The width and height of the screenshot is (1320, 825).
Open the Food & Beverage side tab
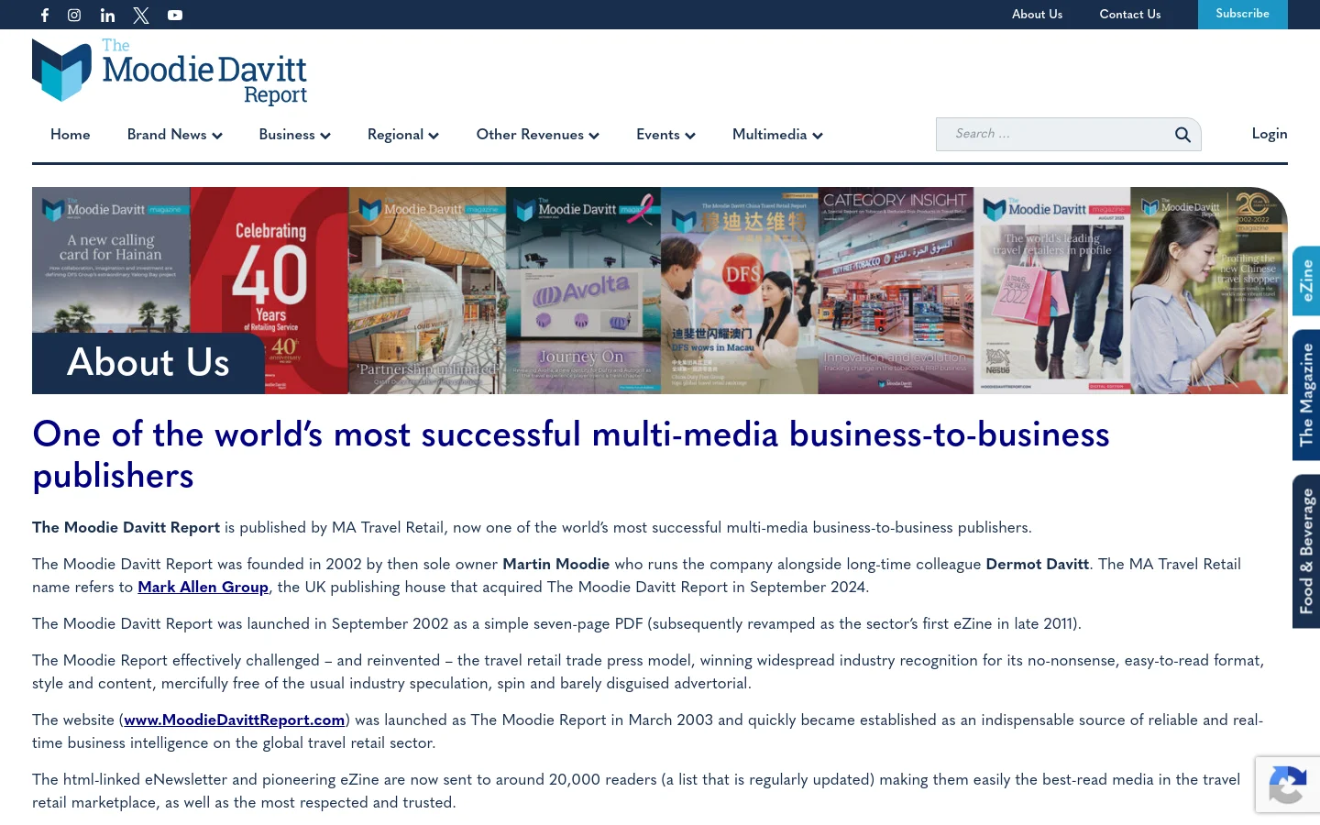tap(1306, 551)
